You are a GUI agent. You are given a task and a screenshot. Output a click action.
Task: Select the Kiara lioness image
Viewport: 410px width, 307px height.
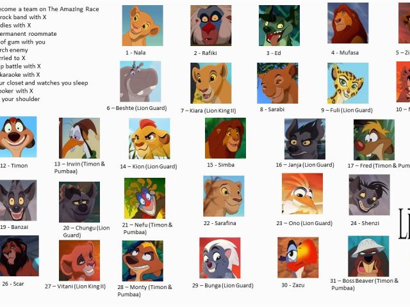click(x=211, y=83)
